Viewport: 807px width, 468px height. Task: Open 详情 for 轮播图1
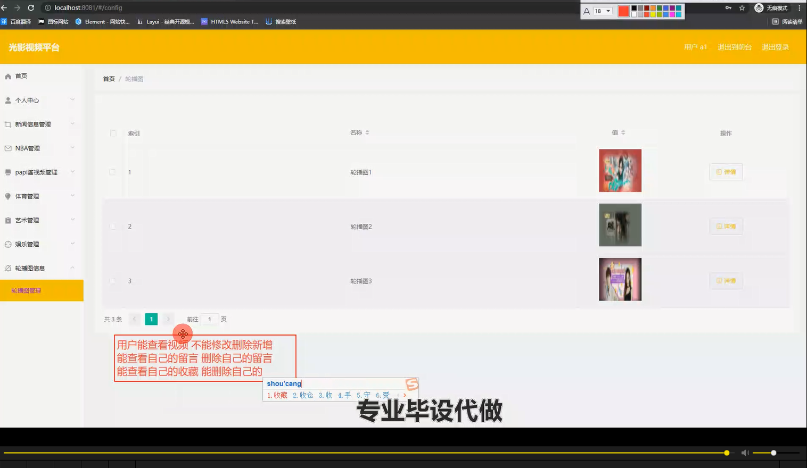tap(726, 172)
